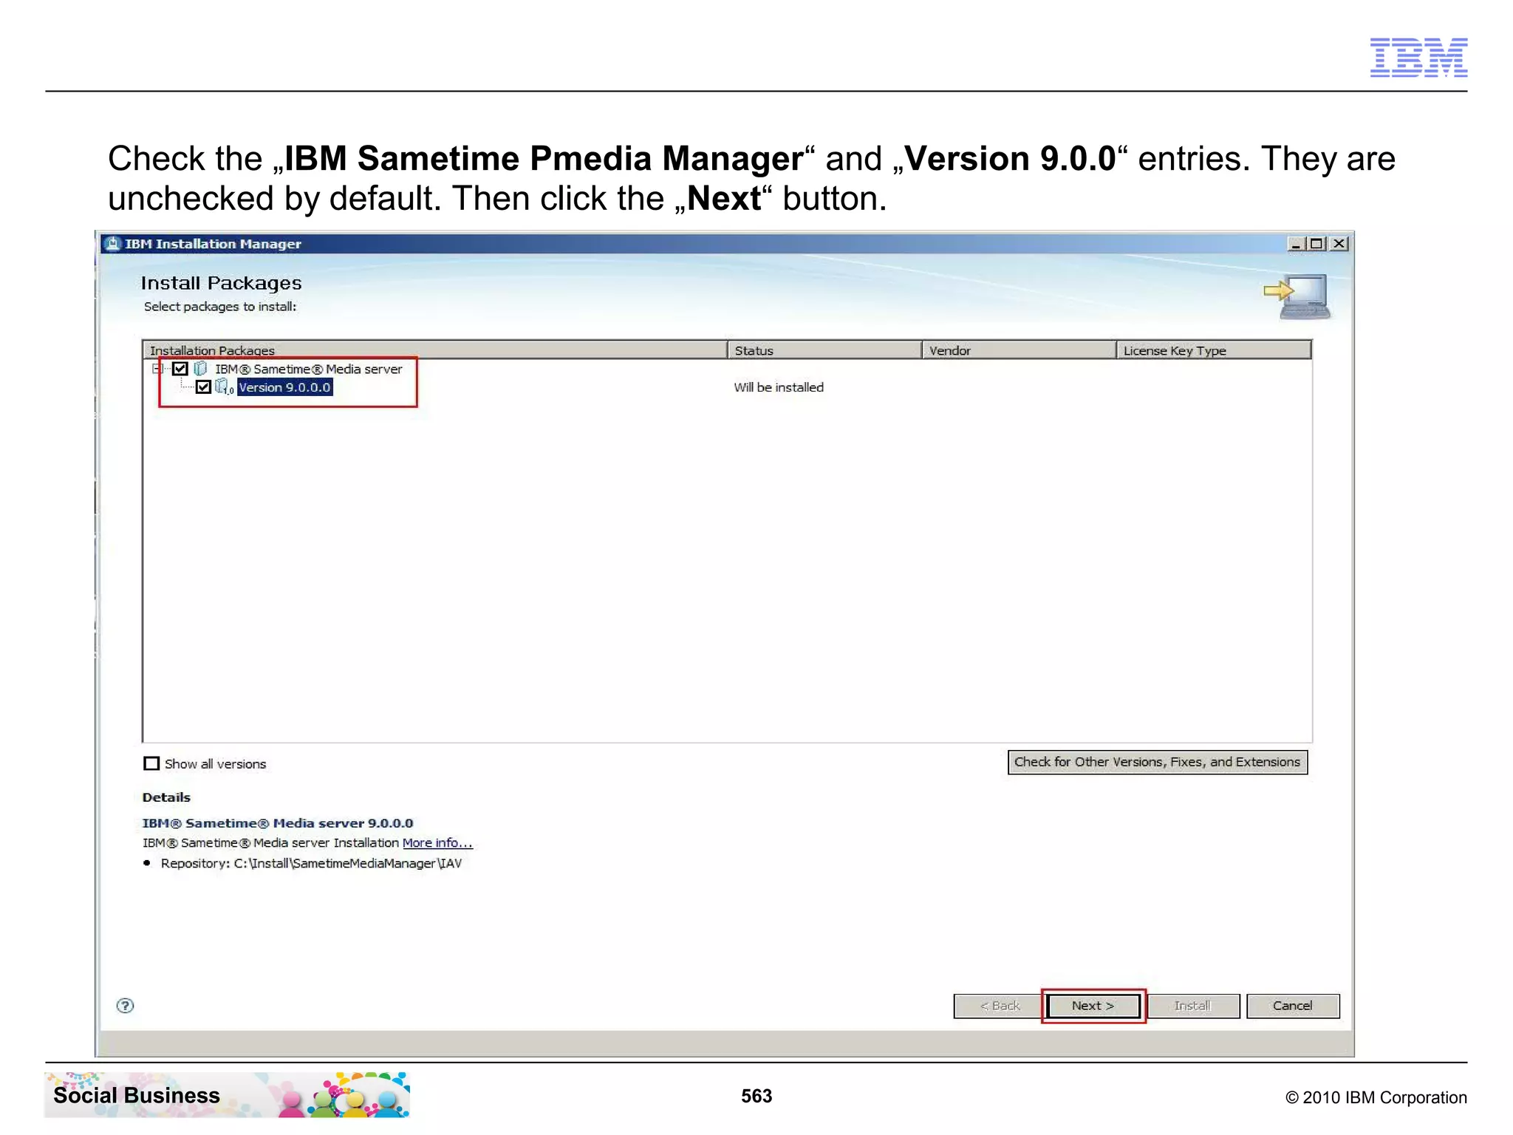Click the 'Will be installed' status text
1513x1135 pixels.
[779, 387]
